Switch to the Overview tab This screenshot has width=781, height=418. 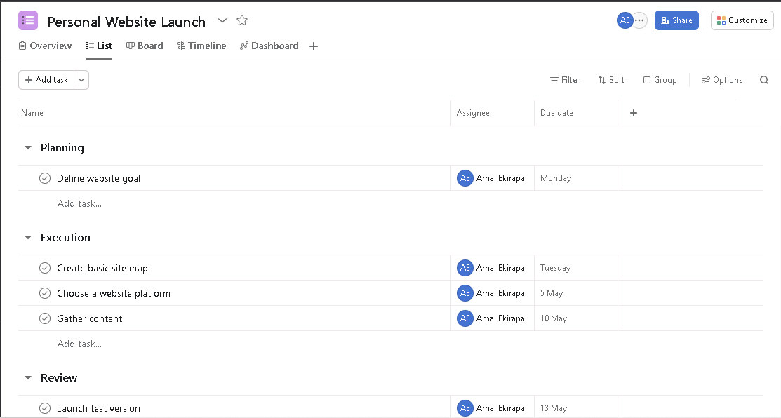point(46,46)
